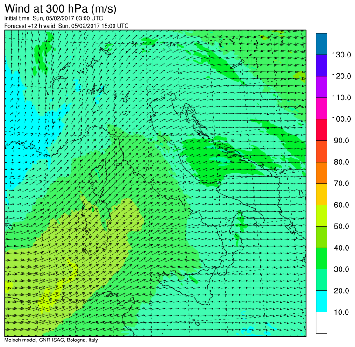Click the 30.0 colorbar label

click(341, 269)
